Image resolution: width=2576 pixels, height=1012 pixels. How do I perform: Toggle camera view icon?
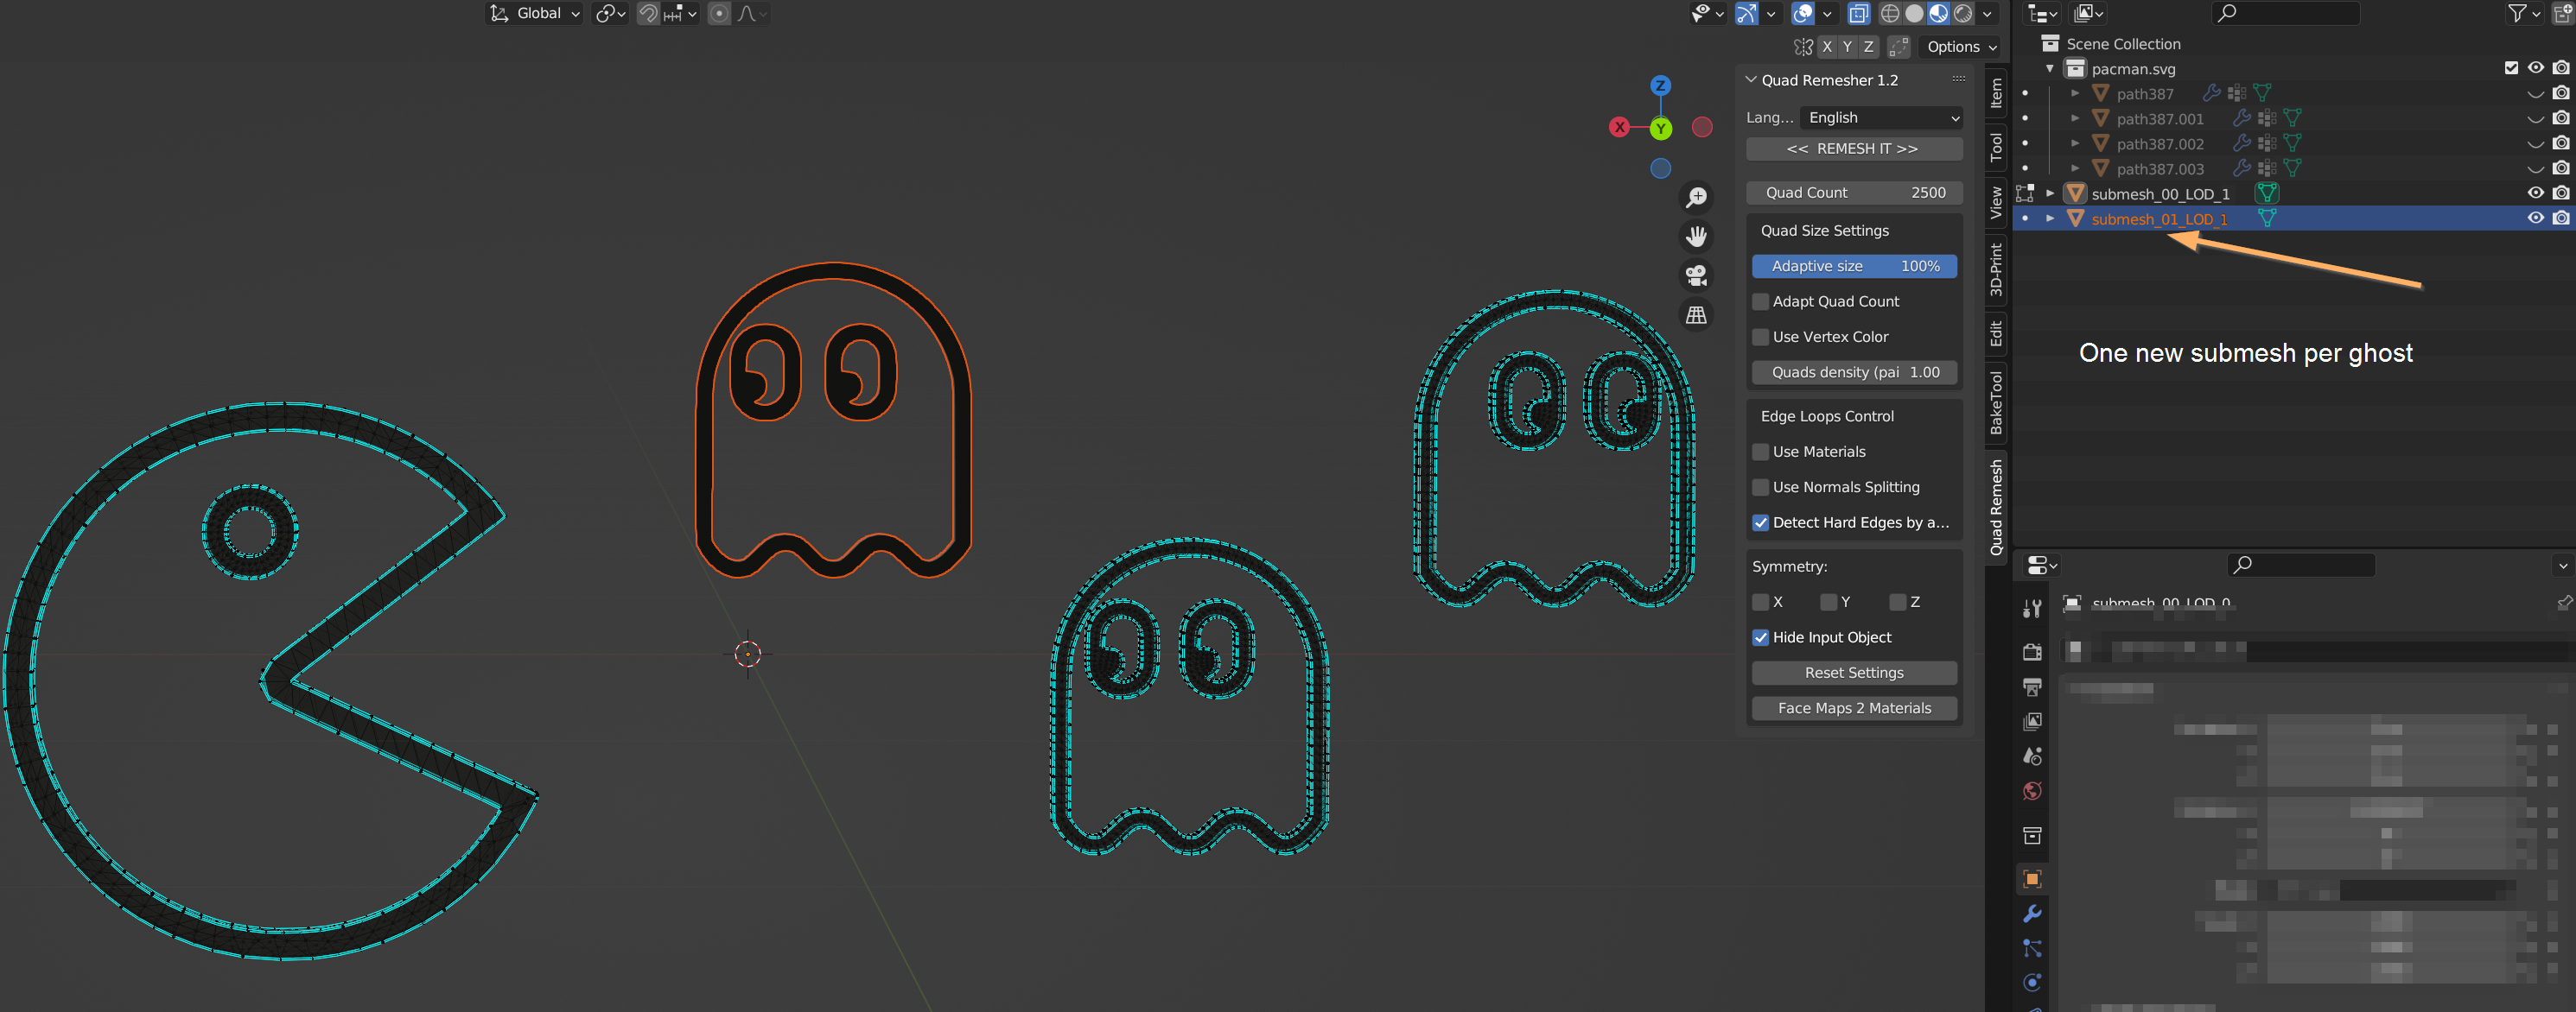[x=1696, y=275]
